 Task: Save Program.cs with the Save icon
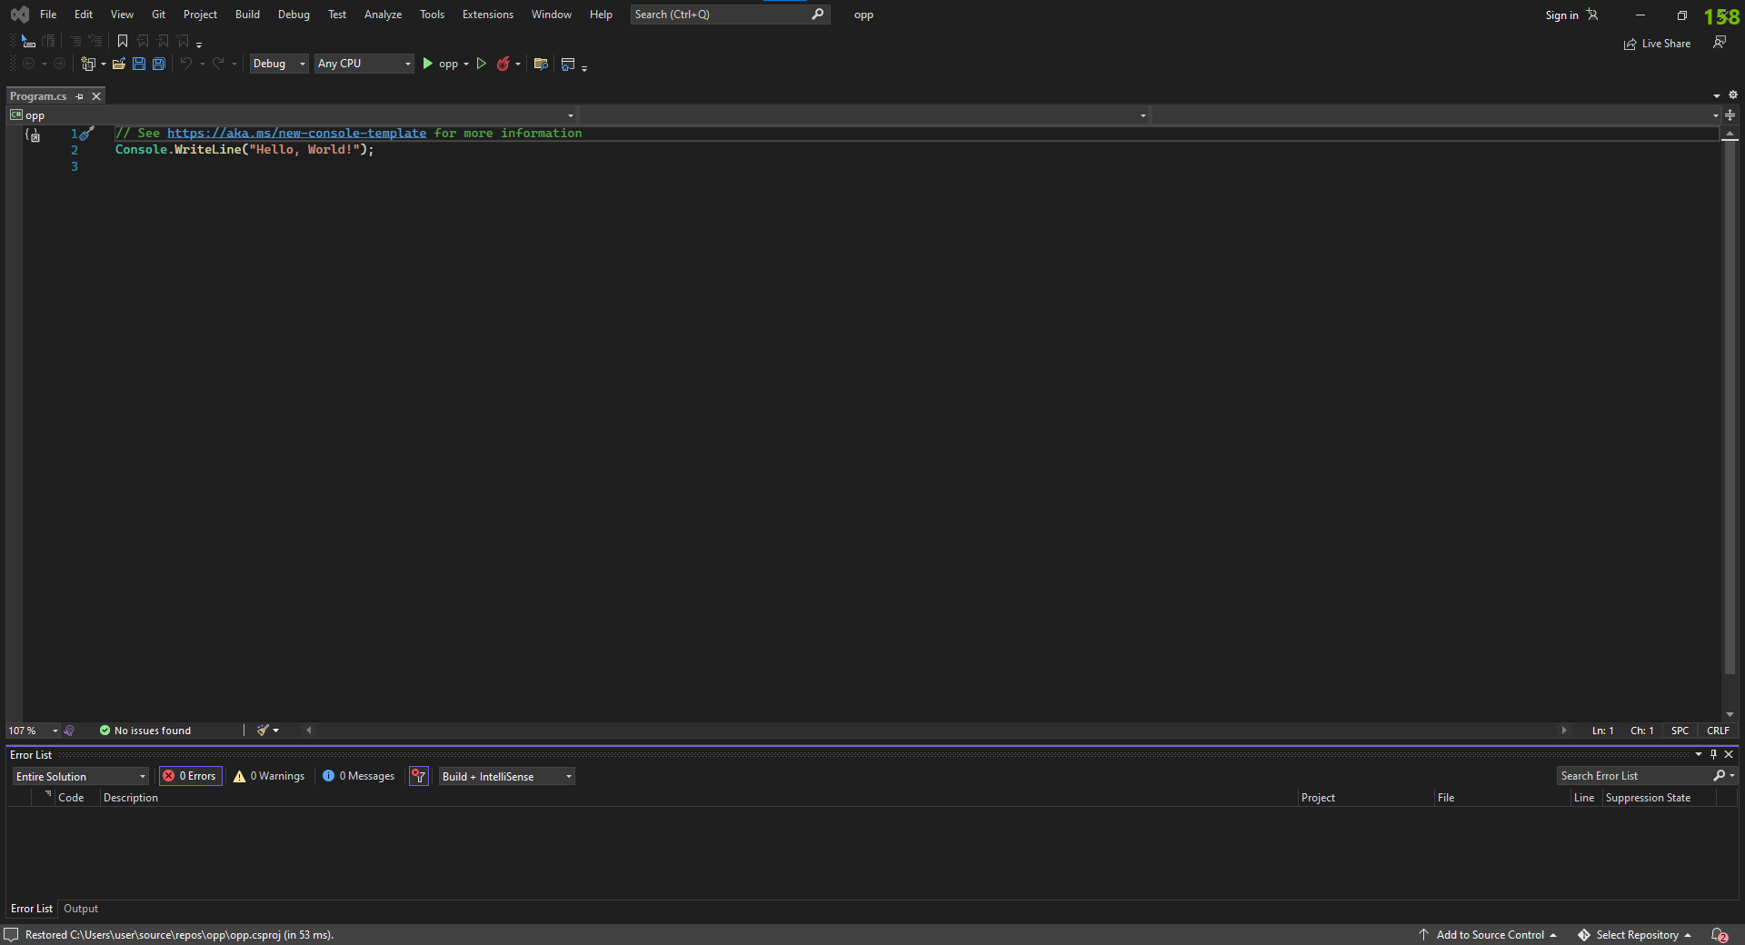(139, 64)
